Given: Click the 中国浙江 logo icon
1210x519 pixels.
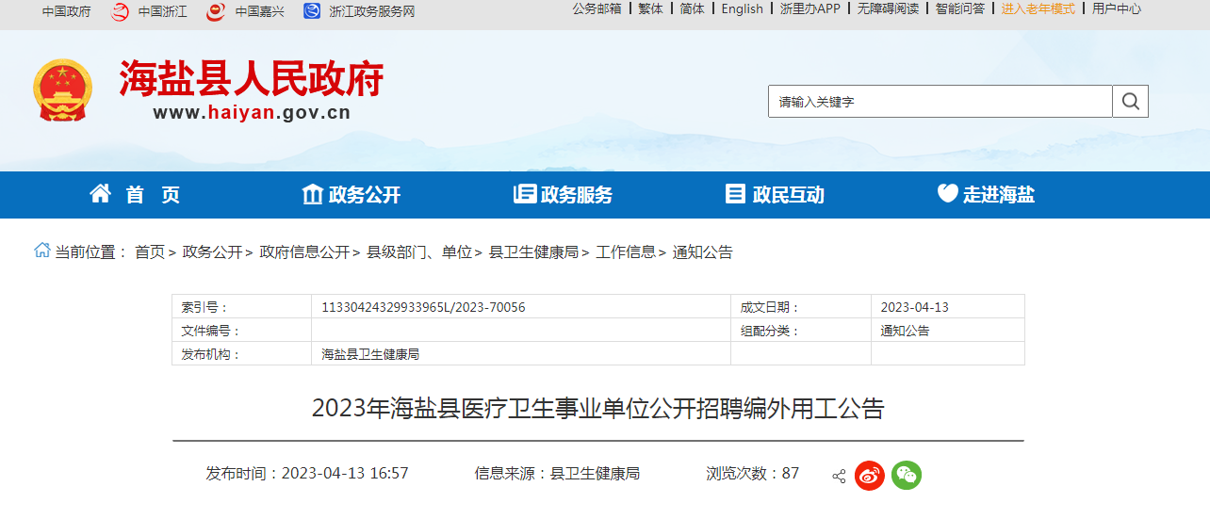Looking at the screenshot, I should 120,11.
